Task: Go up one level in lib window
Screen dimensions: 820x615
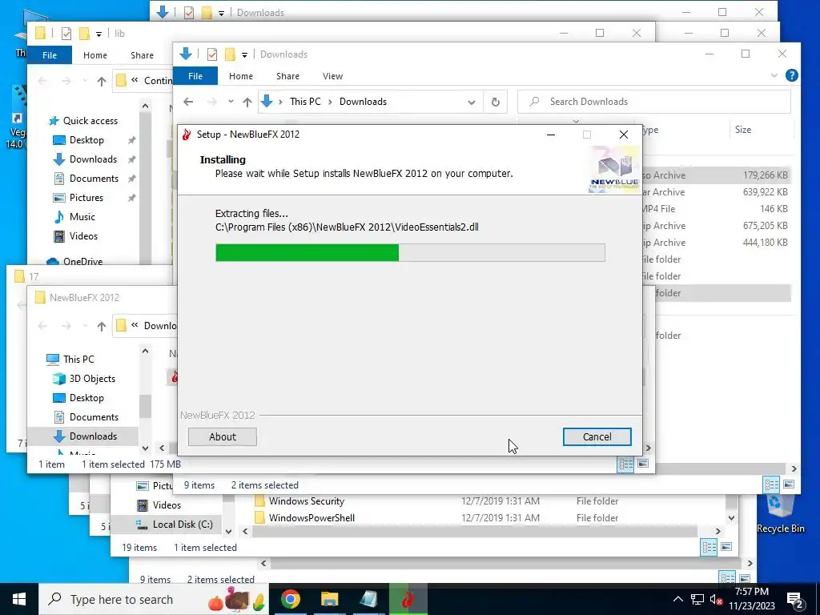Action: (102, 81)
